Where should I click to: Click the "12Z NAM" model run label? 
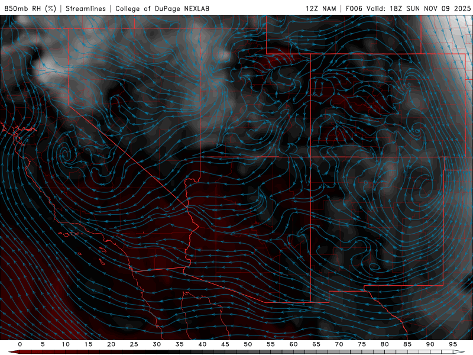coord(321,8)
